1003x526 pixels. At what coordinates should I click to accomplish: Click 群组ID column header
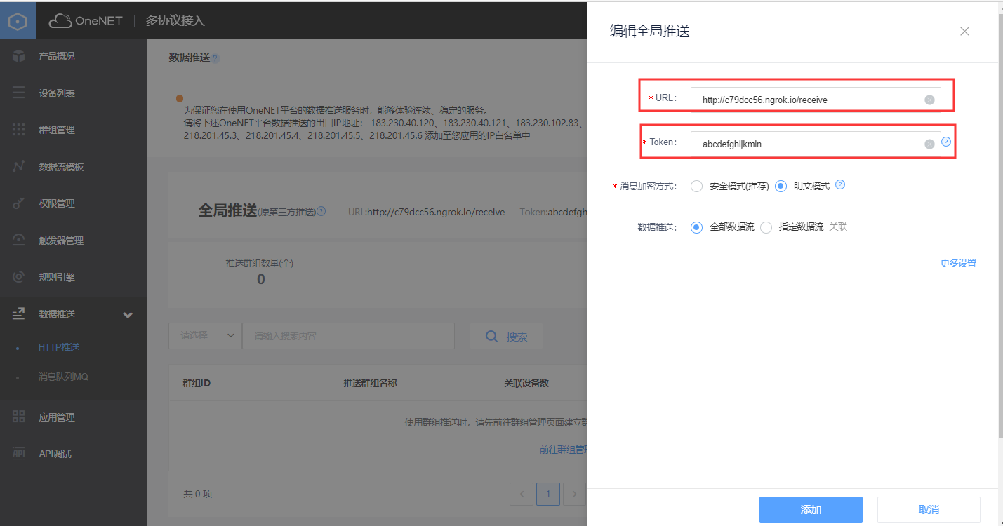click(197, 383)
